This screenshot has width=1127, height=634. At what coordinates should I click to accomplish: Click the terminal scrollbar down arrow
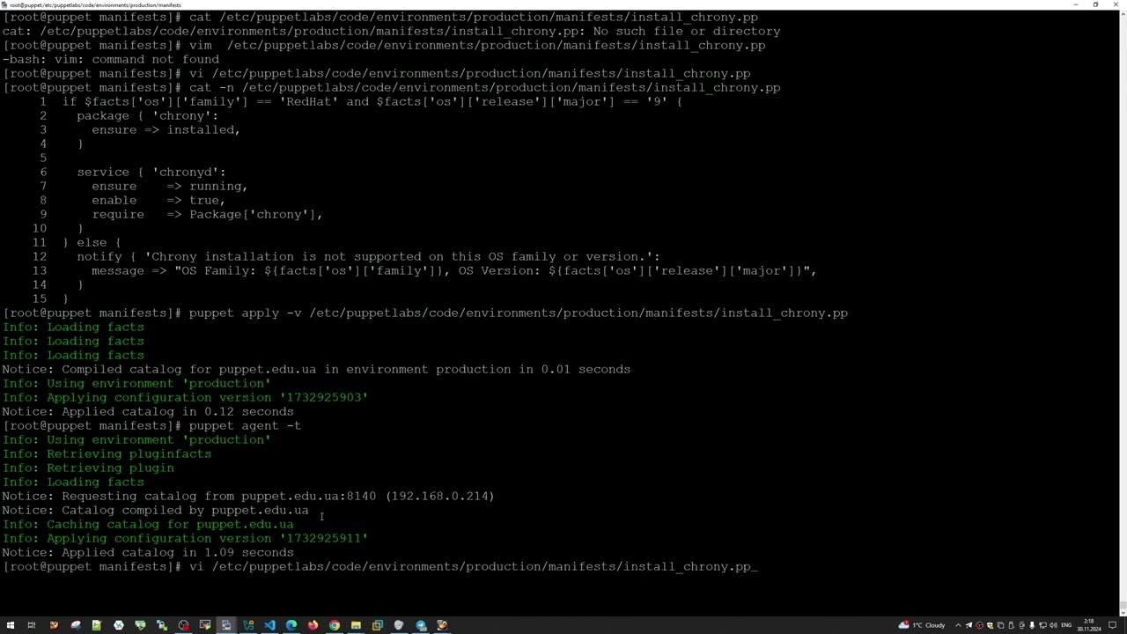[x=1122, y=612]
